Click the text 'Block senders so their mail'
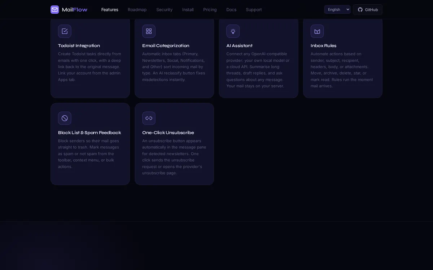 (x=89, y=154)
